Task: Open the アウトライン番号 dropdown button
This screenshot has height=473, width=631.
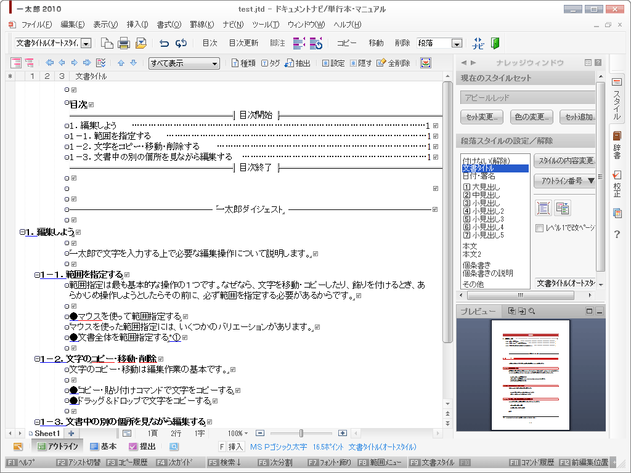Action: click(564, 181)
